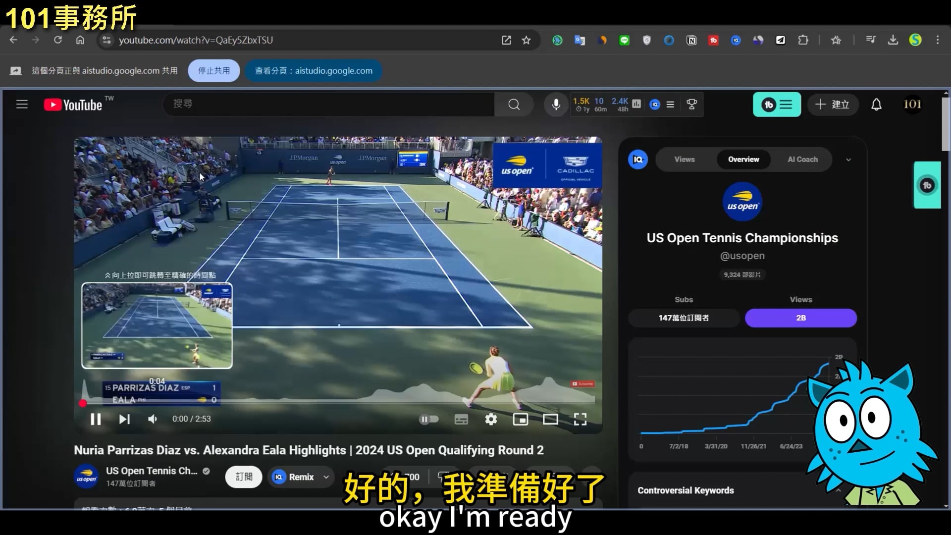951x535 pixels.
Task: Open US Open Tennis Ch... channel link
Action: [152, 471]
